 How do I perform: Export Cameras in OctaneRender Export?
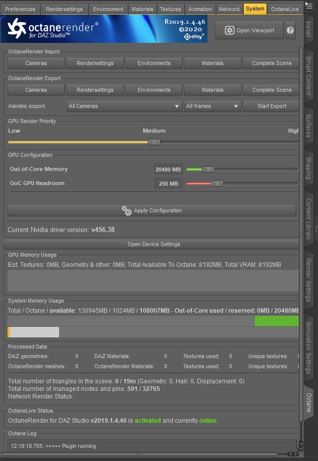coord(36,90)
